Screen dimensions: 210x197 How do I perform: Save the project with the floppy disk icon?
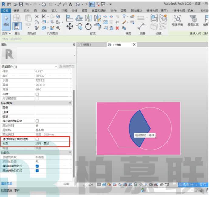point(21,5)
